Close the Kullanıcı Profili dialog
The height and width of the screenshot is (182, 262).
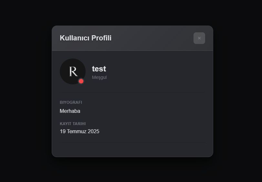tap(199, 38)
